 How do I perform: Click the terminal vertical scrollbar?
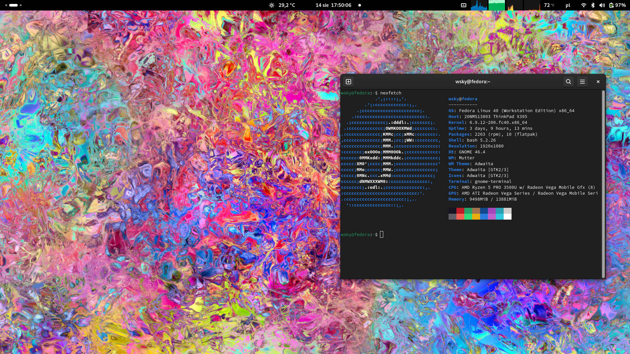tap(603, 184)
